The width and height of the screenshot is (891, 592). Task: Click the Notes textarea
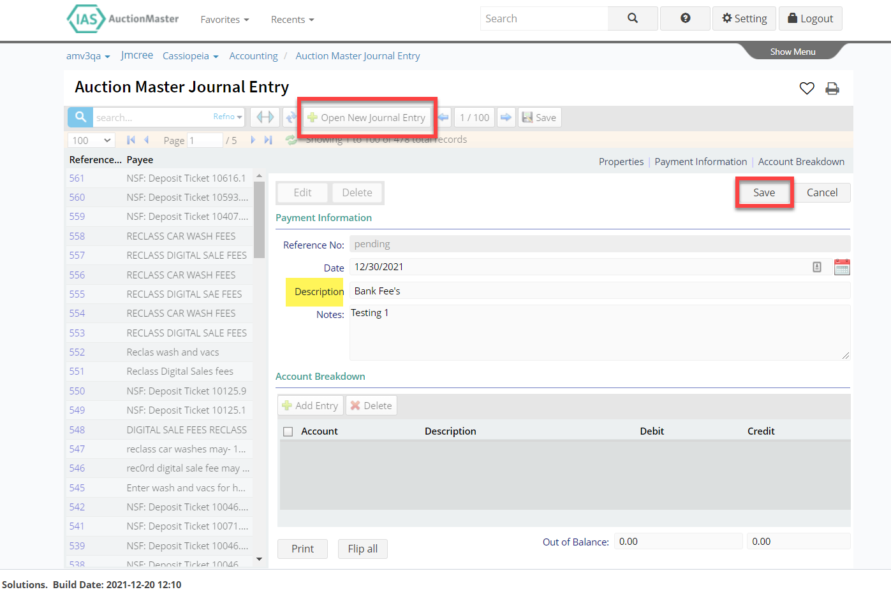pos(600,332)
